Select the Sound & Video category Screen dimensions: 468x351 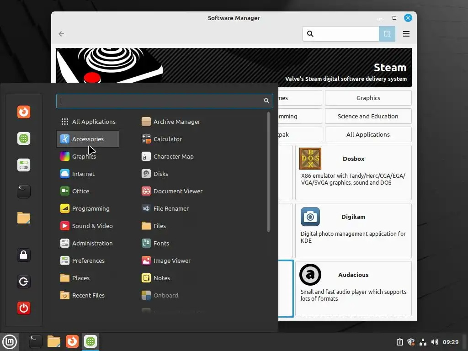click(88, 226)
